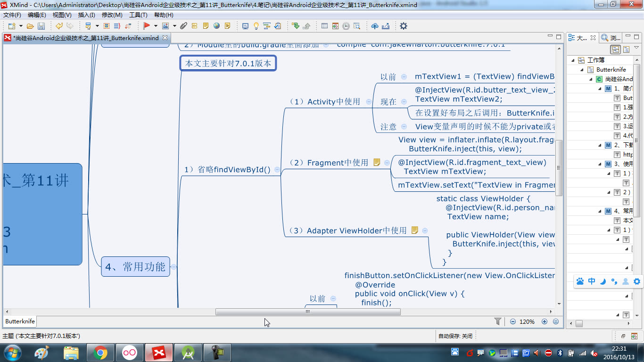Open the 插入(I) menu
Viewport: 644px width, 362px height.
(87, 15)
